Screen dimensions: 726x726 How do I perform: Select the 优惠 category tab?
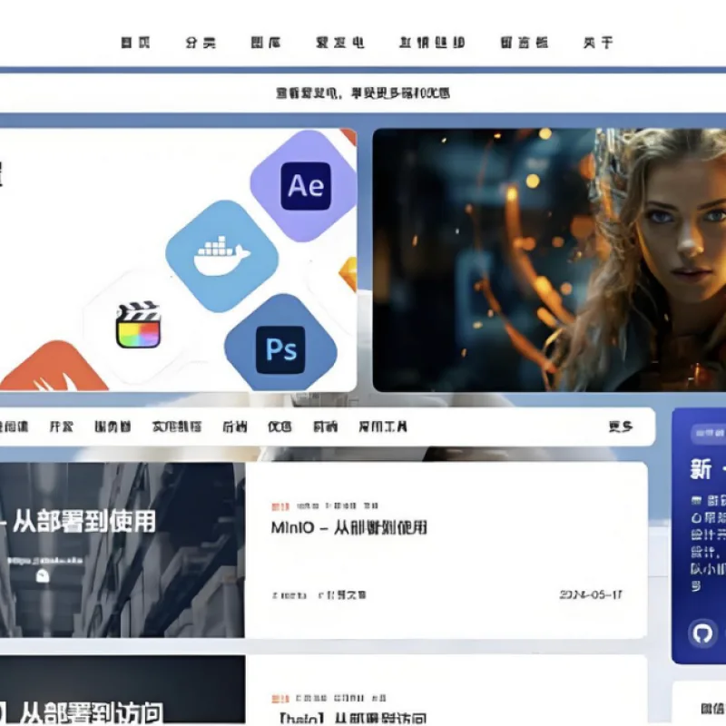tap(280, 427)
